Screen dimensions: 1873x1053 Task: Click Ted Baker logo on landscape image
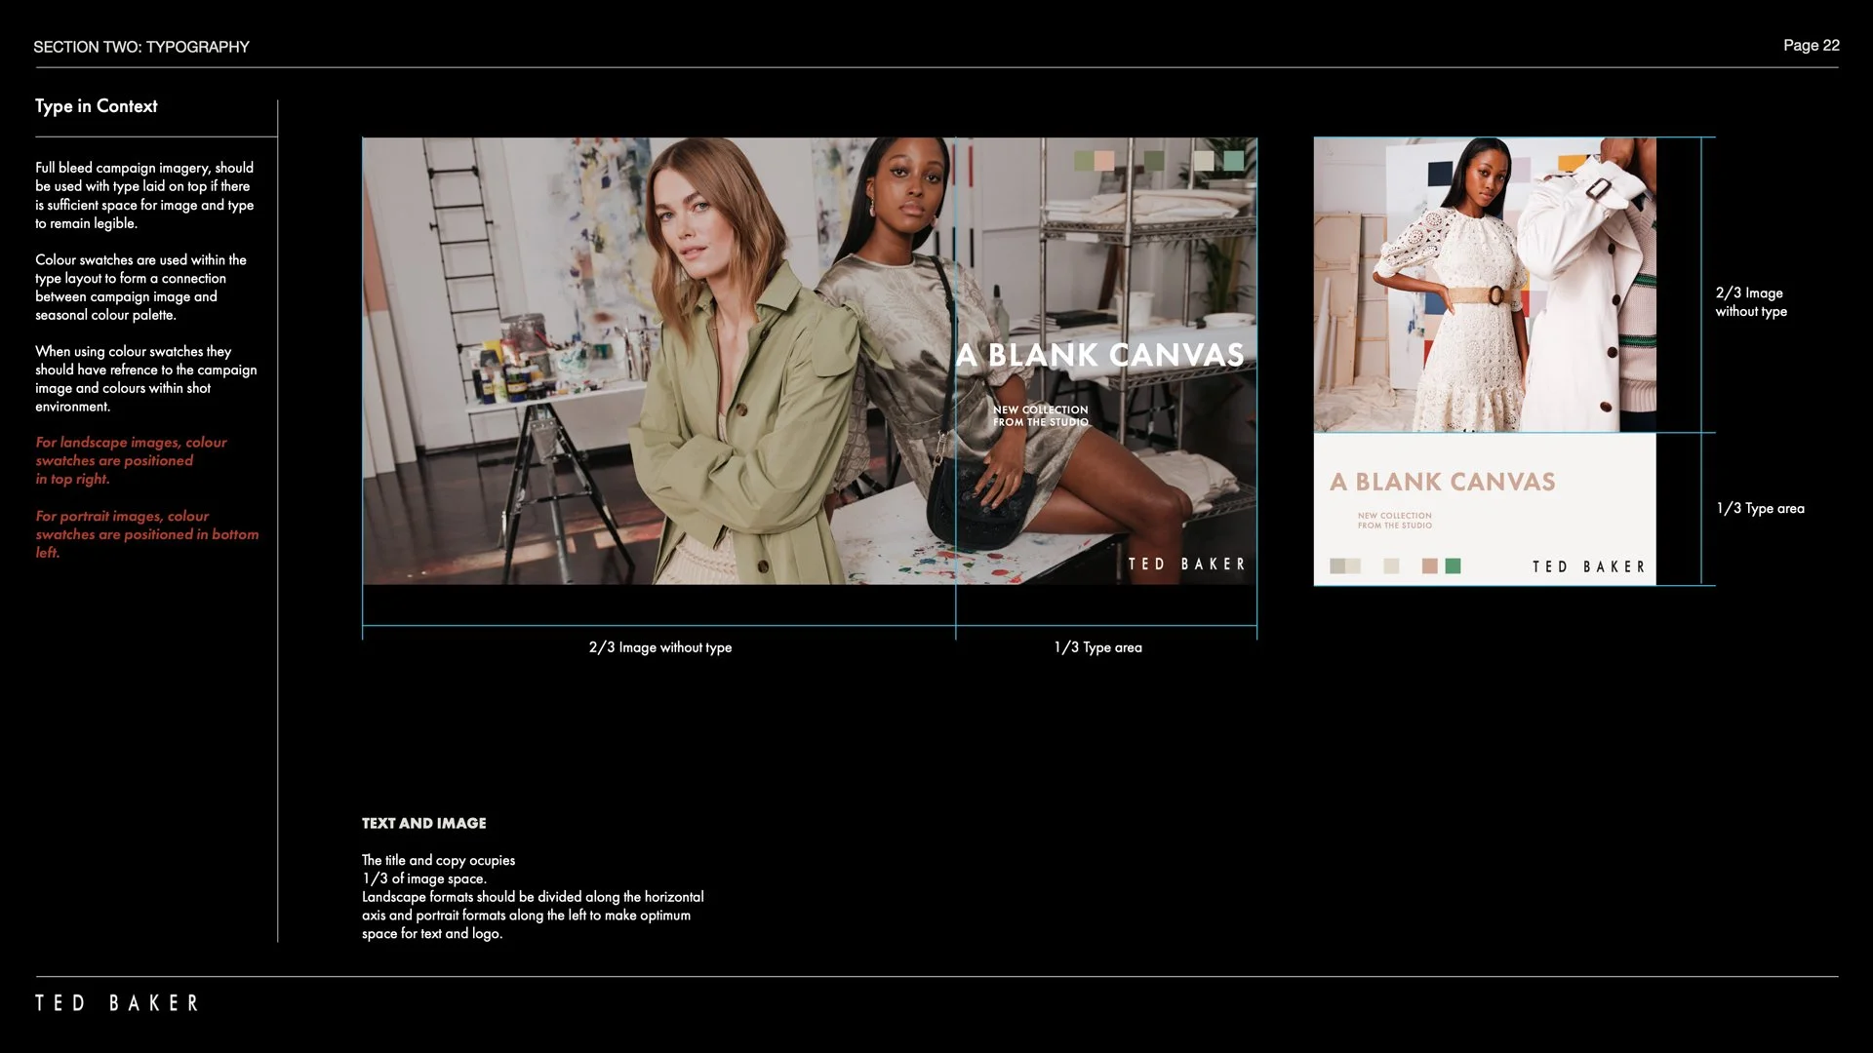click(x=1186, y=565)
